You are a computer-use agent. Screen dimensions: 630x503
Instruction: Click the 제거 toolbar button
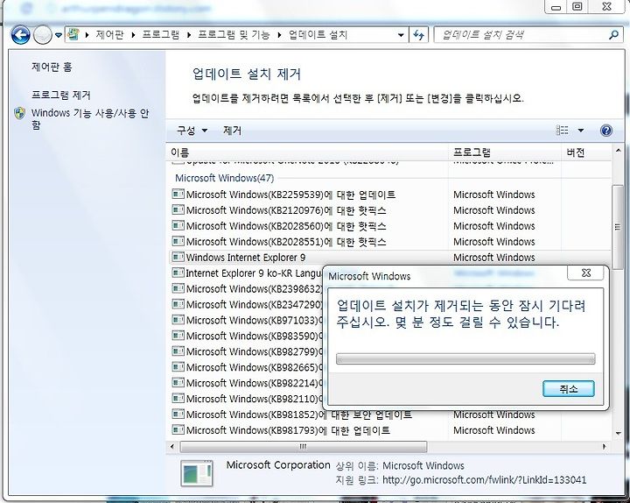232,131
